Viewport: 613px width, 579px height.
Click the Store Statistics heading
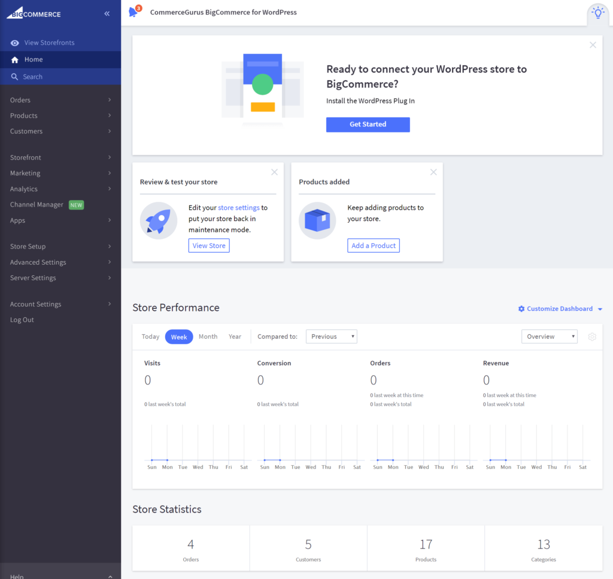(x=167, y=510)
